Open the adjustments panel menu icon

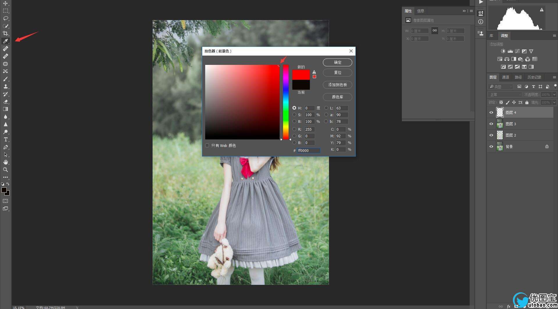pyautogui.click(x=554, y=35)
